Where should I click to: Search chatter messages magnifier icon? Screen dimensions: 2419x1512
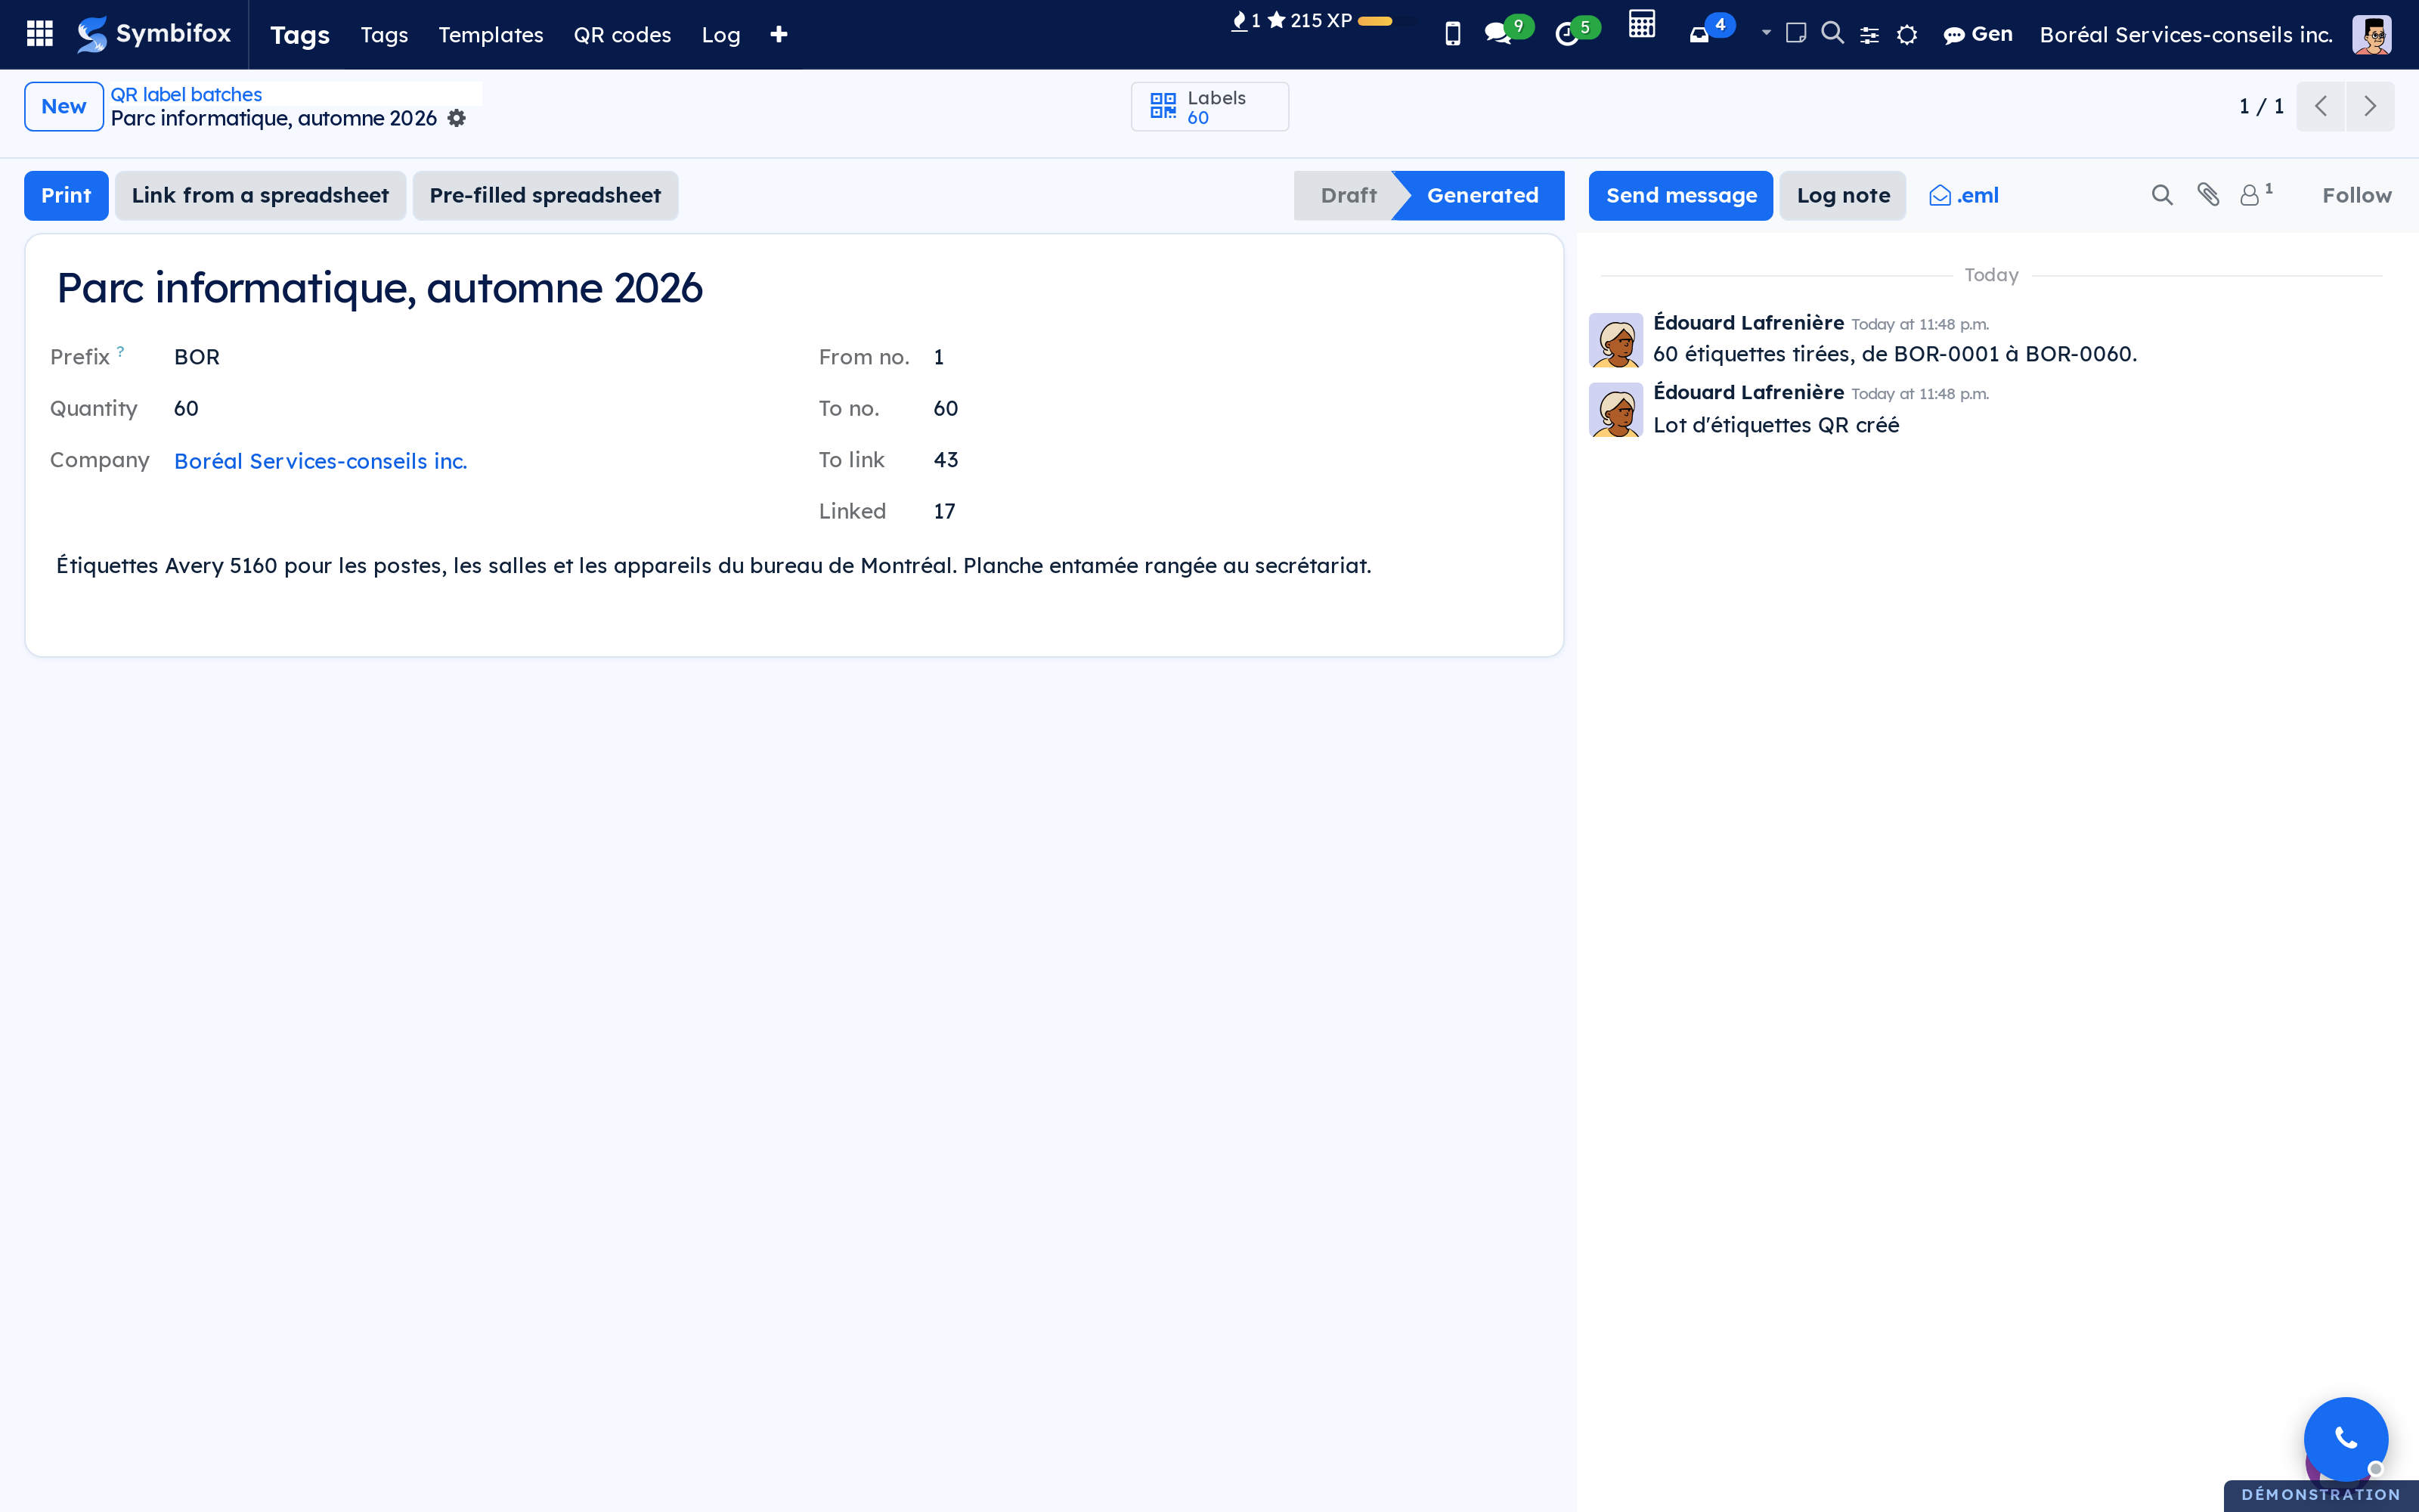click(x=2162, y=195)
